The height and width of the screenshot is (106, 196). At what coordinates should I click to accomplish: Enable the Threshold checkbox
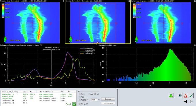click(80, 104)
